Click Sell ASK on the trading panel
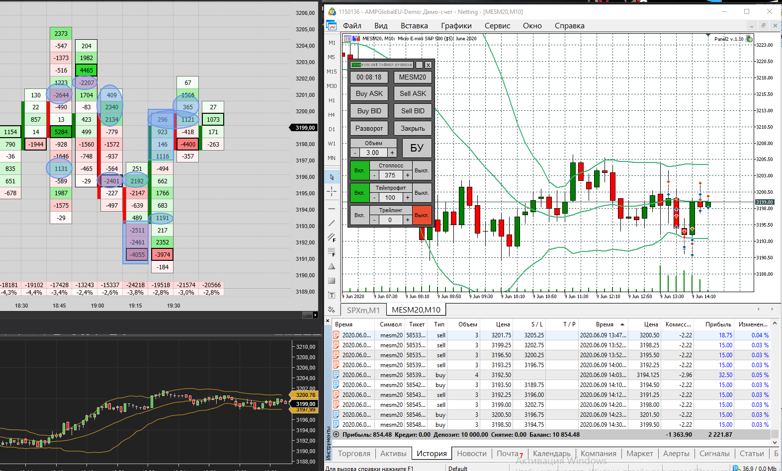This screenshot has width=782, height=471. (x=413, y=93)
